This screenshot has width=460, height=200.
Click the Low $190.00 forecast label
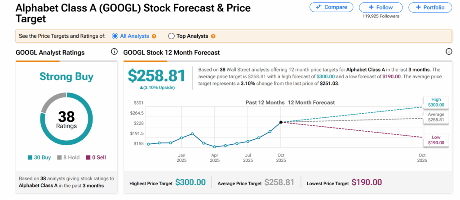point(435,140)
